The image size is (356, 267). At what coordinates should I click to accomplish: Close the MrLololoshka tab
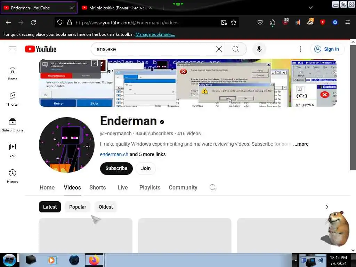click(150, 8)
